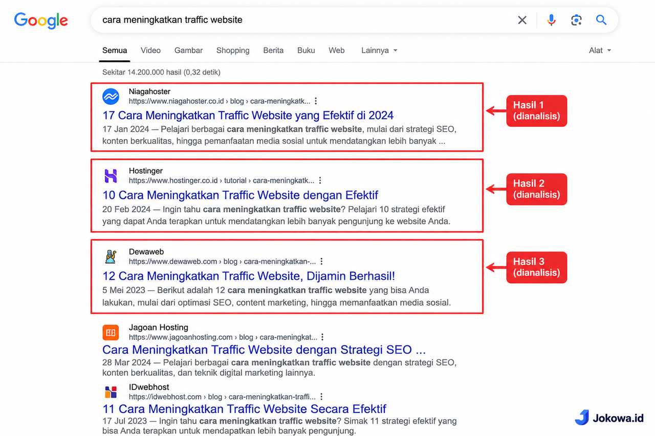Submit search with the magnifier icon
Image resolution: width=655 pixels, height=436 pixels.
[601, 20]
